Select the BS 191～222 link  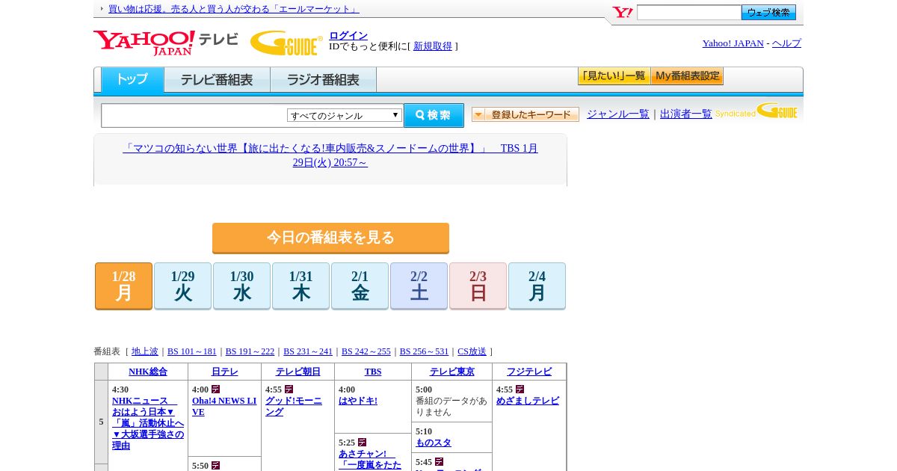(250, 351)
